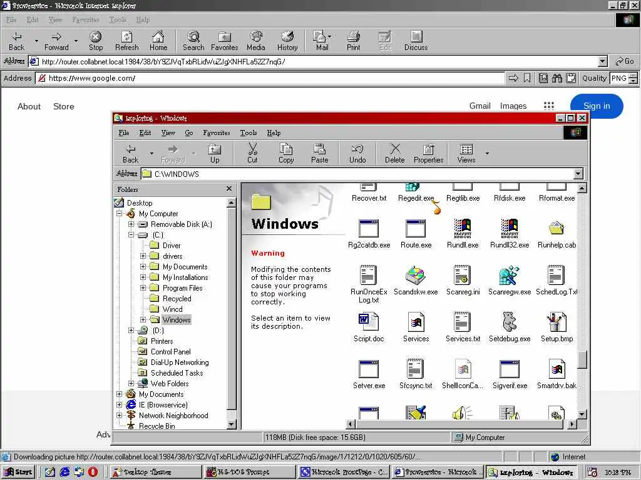The image size is (641, 480).
Task: Expand the (D:) drive node
Action: [x=131, y=330]
